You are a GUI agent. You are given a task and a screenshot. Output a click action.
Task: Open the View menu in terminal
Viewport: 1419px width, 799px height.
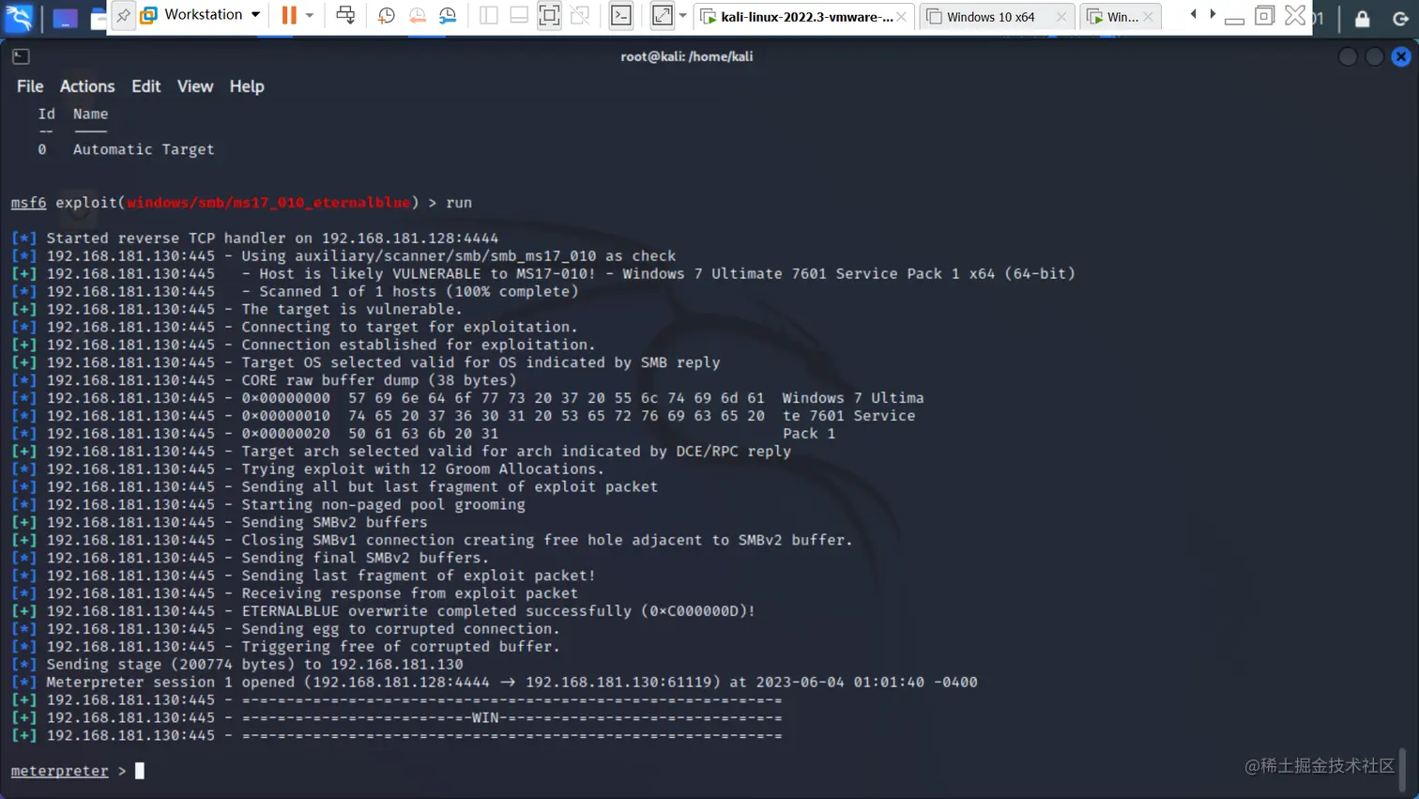195,86
